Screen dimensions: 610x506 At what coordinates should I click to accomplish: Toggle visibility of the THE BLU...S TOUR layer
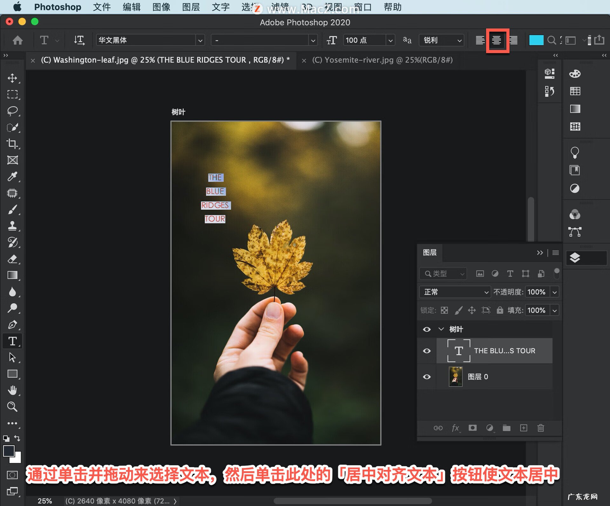(427, 351)
